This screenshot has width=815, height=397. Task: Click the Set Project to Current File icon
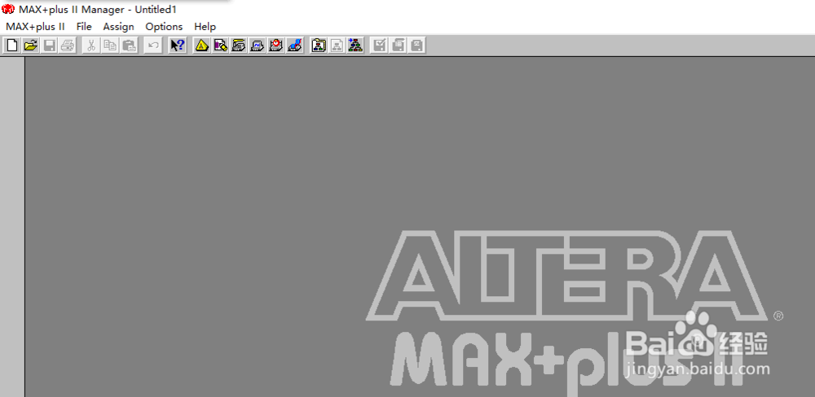coord(337,46)
